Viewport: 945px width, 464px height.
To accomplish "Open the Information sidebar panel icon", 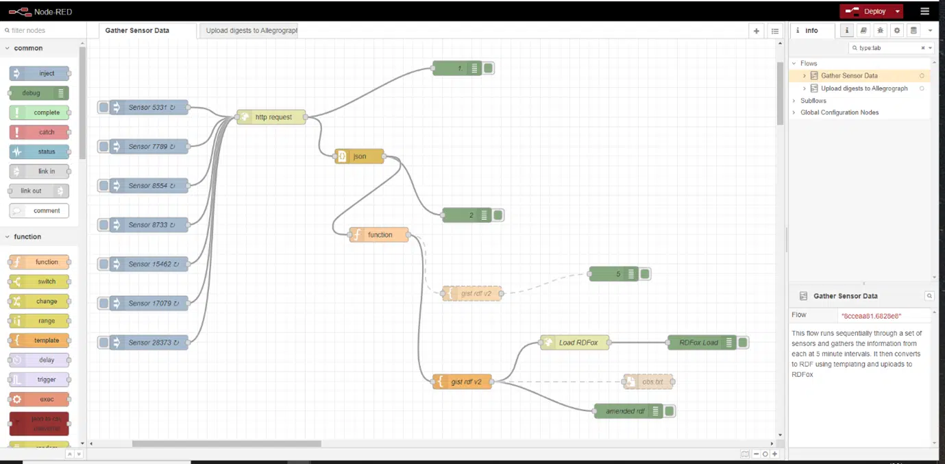I will (848, 30).
